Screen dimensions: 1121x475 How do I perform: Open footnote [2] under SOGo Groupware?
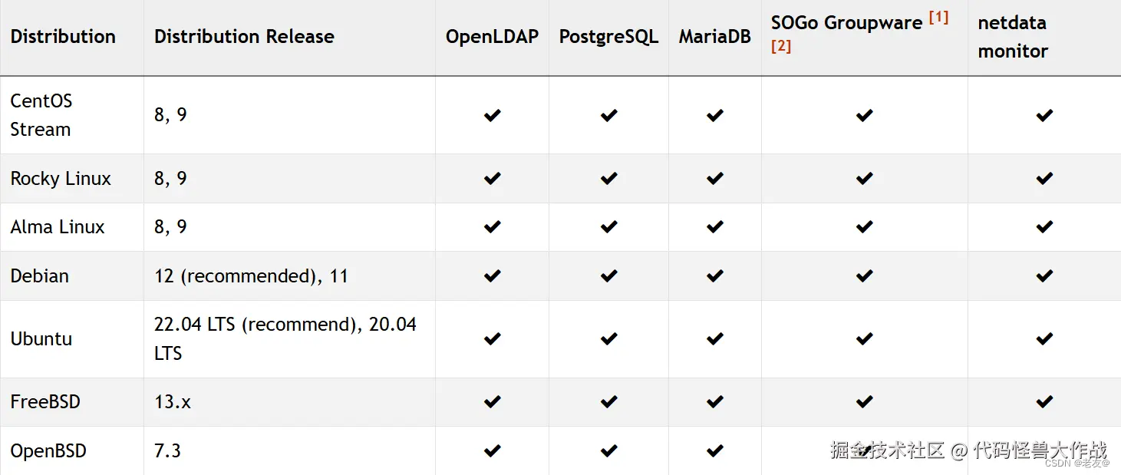pyautogui.click(x=781, y=46)
